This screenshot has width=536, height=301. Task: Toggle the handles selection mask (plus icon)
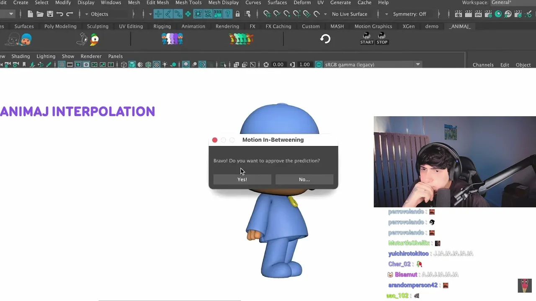158,14
